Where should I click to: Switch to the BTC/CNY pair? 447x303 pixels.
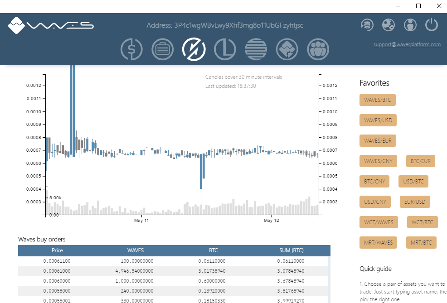click(374, 182)
